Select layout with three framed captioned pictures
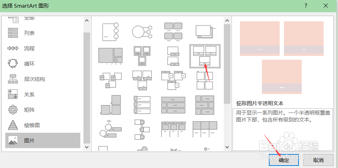This screenshot has height=168, width=338. click(142, 56)
